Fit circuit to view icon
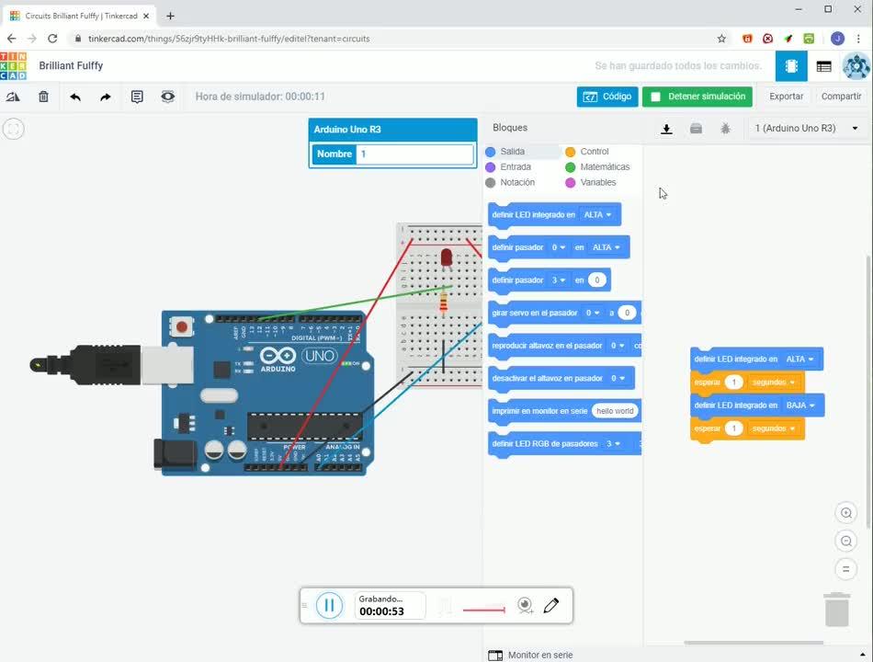 pyautogui.click(x=14, y=130)
